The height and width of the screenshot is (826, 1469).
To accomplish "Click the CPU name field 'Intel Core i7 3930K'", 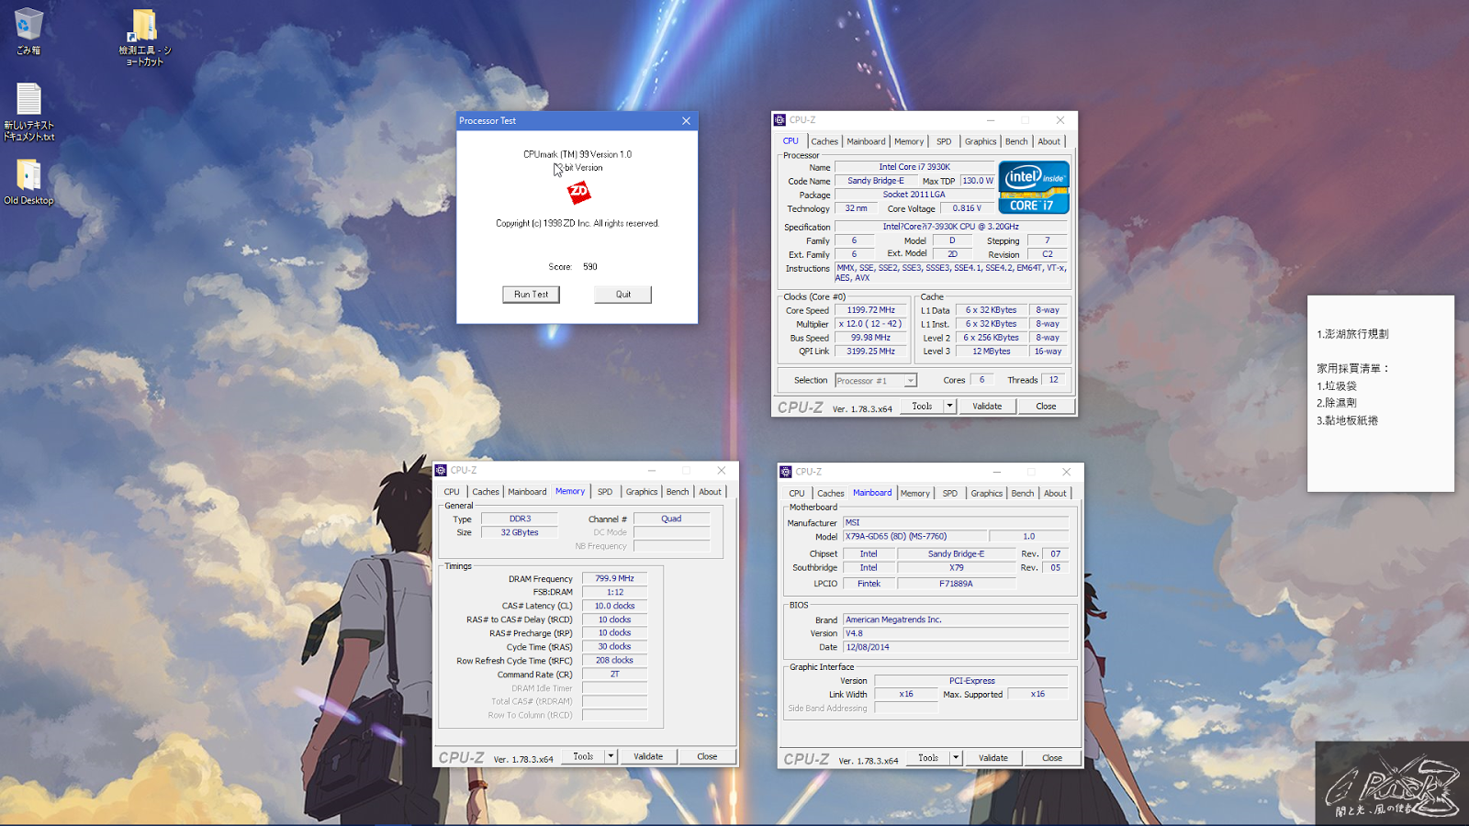I will [x=914, y=167].
